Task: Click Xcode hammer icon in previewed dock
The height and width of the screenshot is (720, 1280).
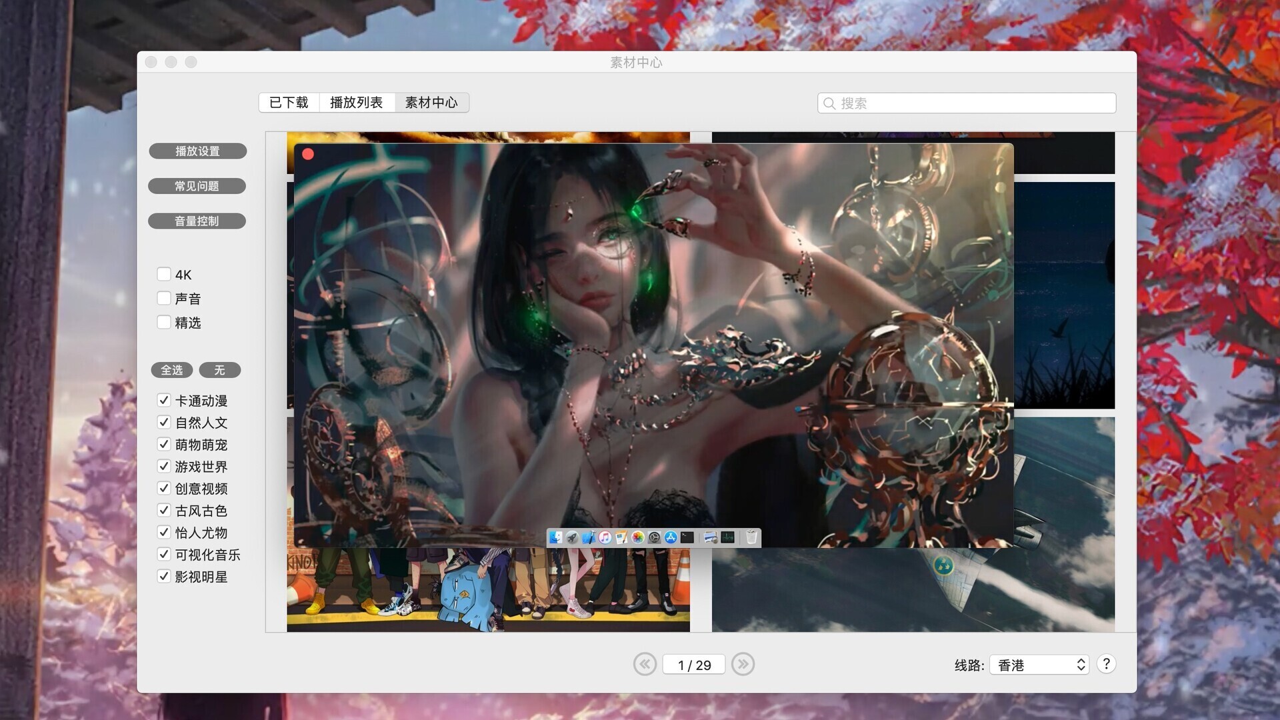Action: tap(589, 537)
